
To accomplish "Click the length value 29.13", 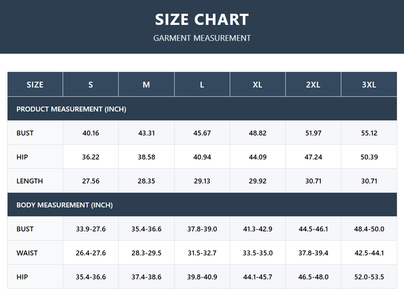I will [x=202, y=181].
